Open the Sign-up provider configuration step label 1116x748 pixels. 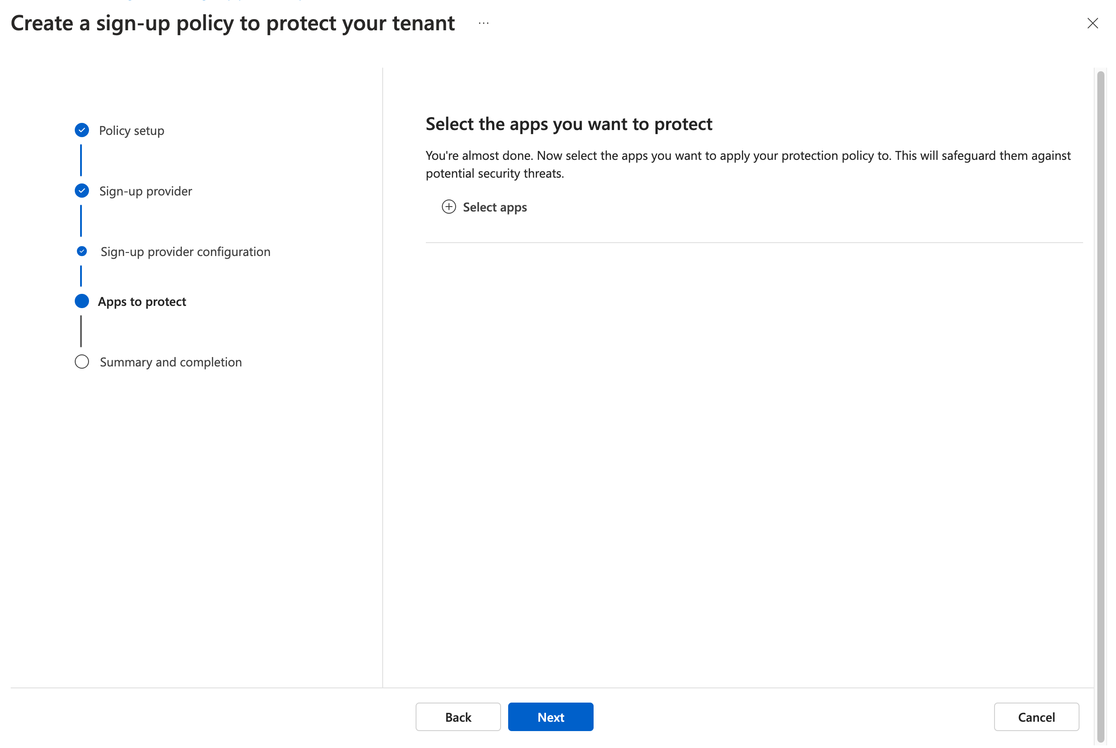186,252
